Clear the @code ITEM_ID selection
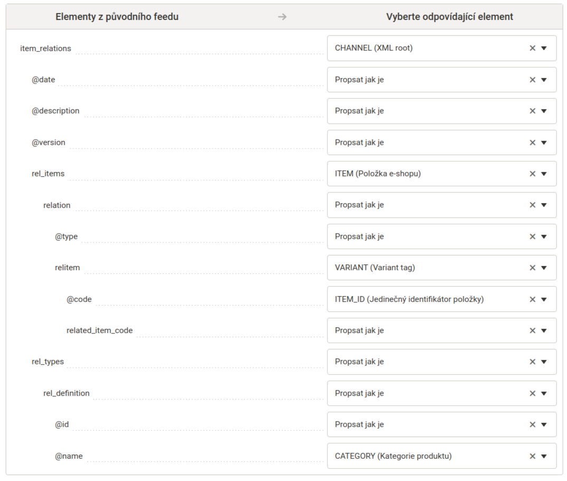The width and height of the screenshot is (567, 481). click(x=532, y=299)
